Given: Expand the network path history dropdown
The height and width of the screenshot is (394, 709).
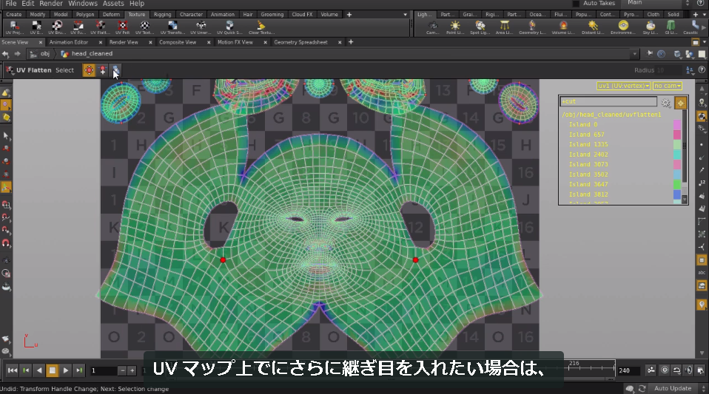Looking at the screenshot, I should coord(635,54).
